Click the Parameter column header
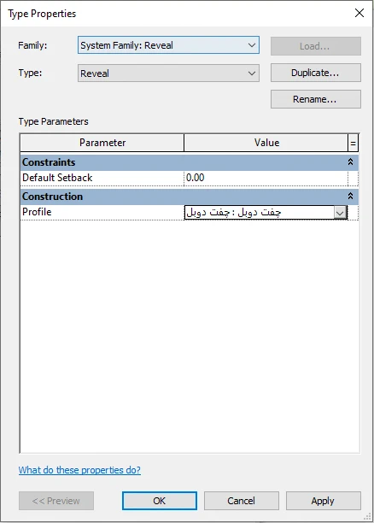374x523 pixels. tap(102, 143)
